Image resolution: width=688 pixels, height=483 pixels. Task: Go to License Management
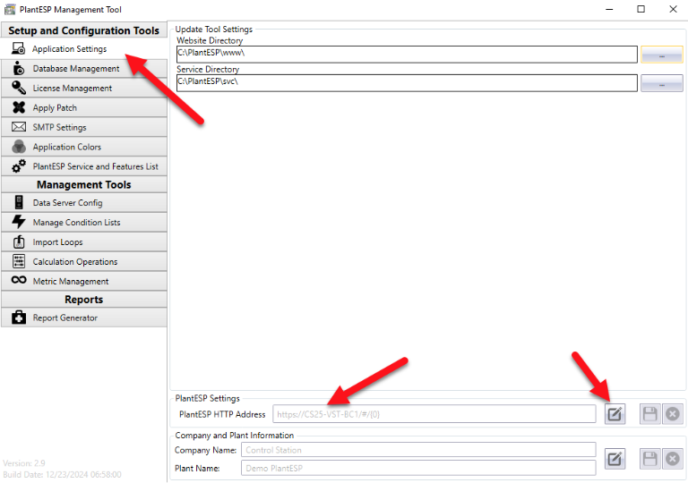pos(84,88)
